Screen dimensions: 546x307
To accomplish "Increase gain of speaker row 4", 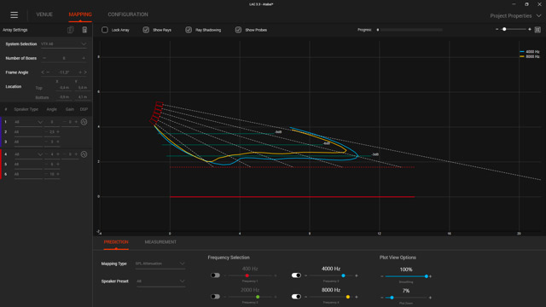I will (76, 154).
